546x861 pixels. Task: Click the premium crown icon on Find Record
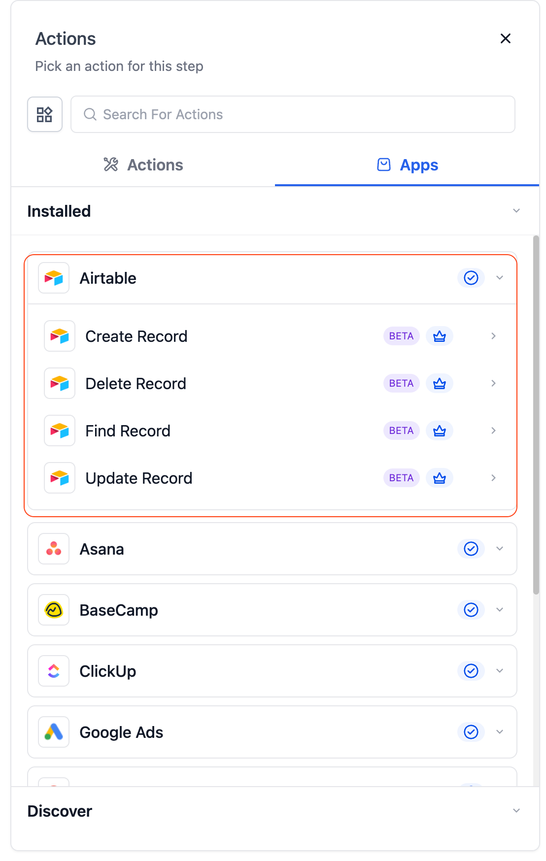[440, 430]
